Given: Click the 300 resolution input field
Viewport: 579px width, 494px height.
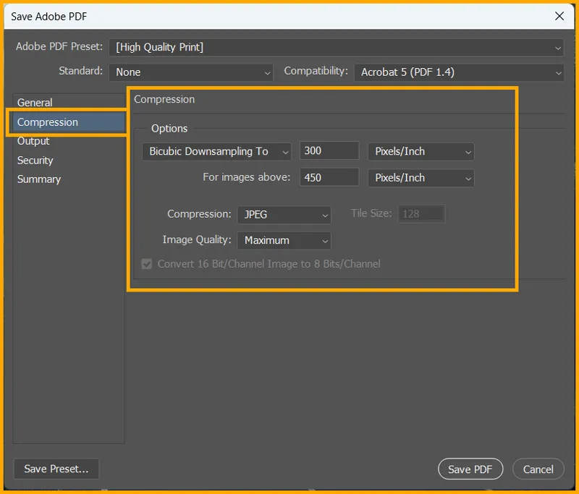Looking at the screenshot, I should coord(329,150).
